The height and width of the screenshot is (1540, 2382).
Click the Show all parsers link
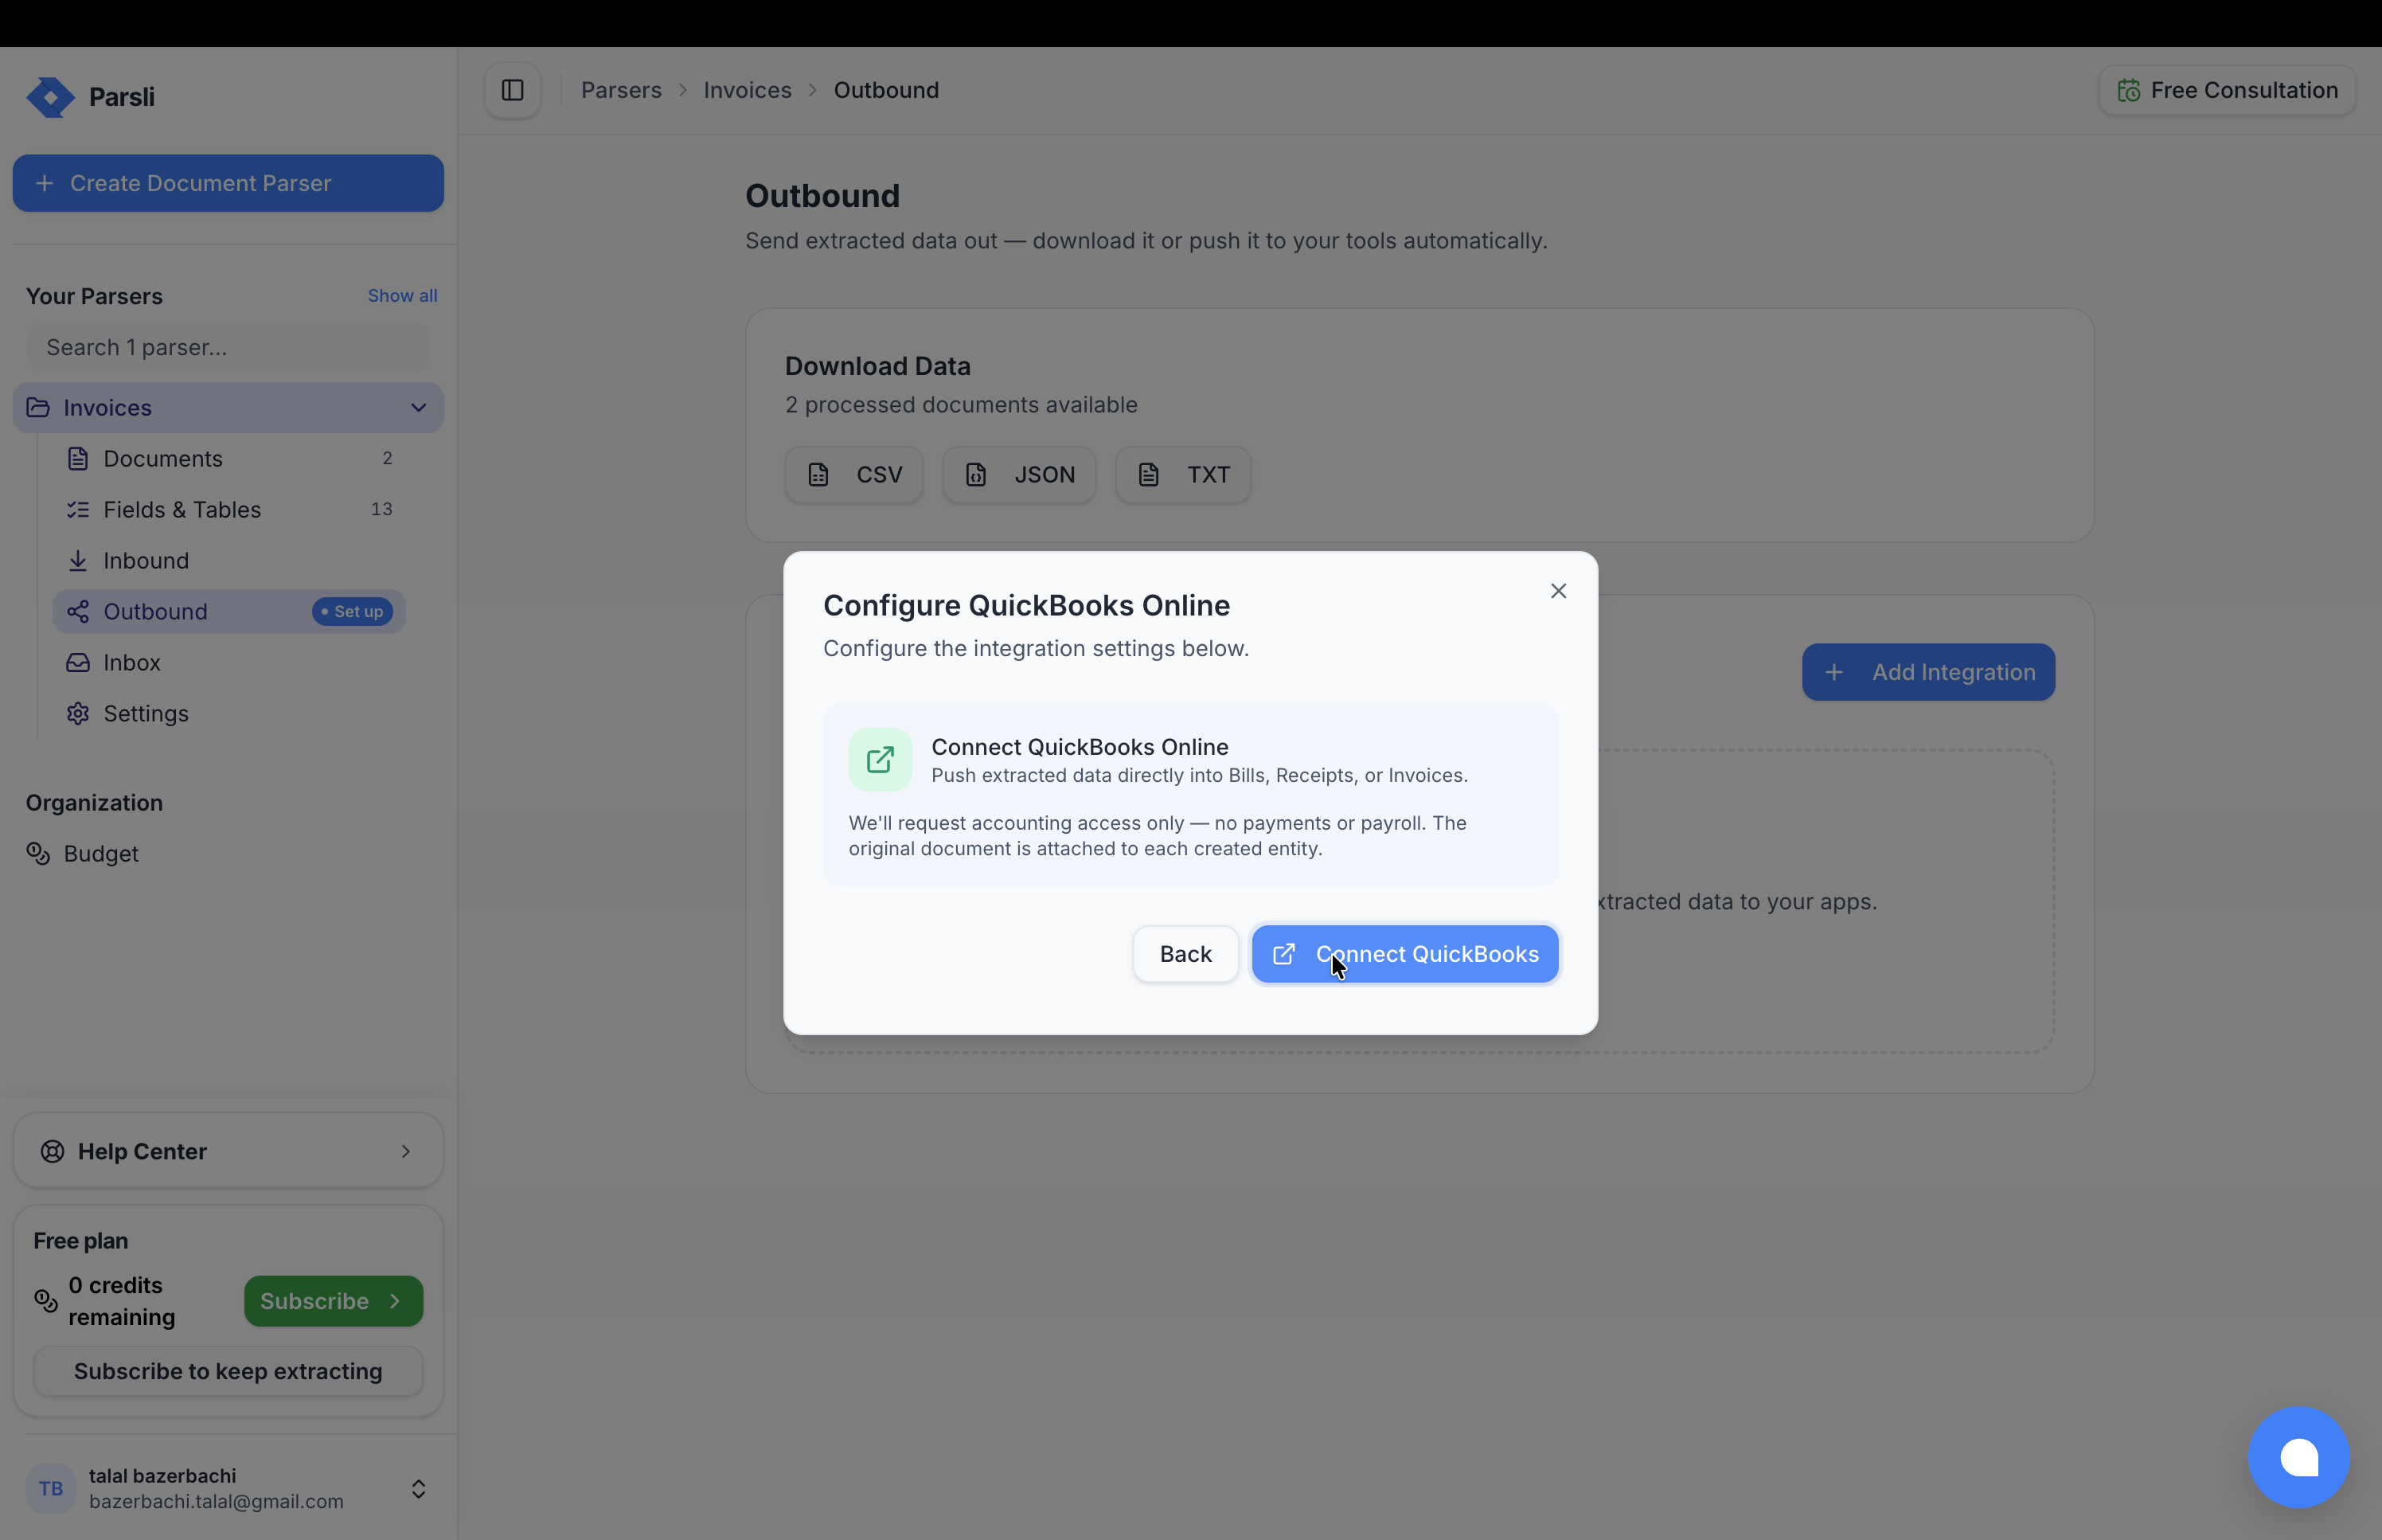pos(402,296)
